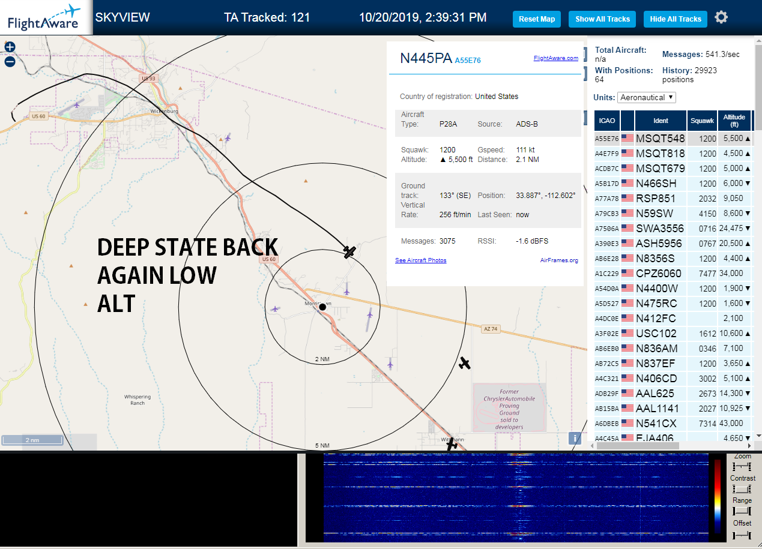Screen dimensions: 762x549
Task: Open the Units dropdown showing Aeronautical
Action: coord(647,97)
